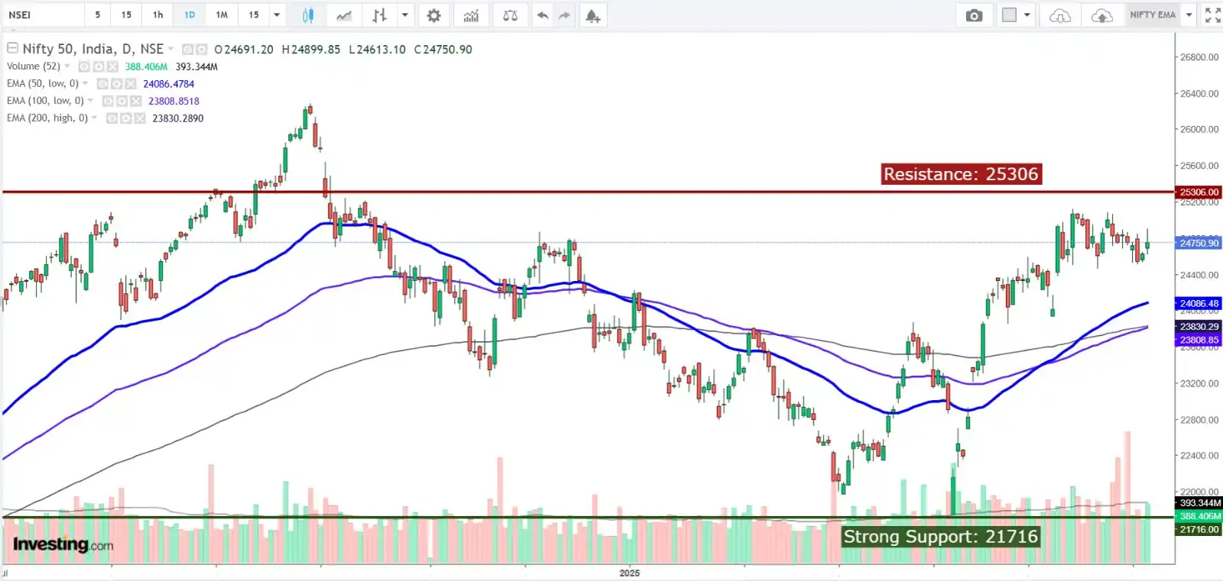Select the candlestick chart style icon
This screenshot has width=1223, height=581.
click(308, 15)
